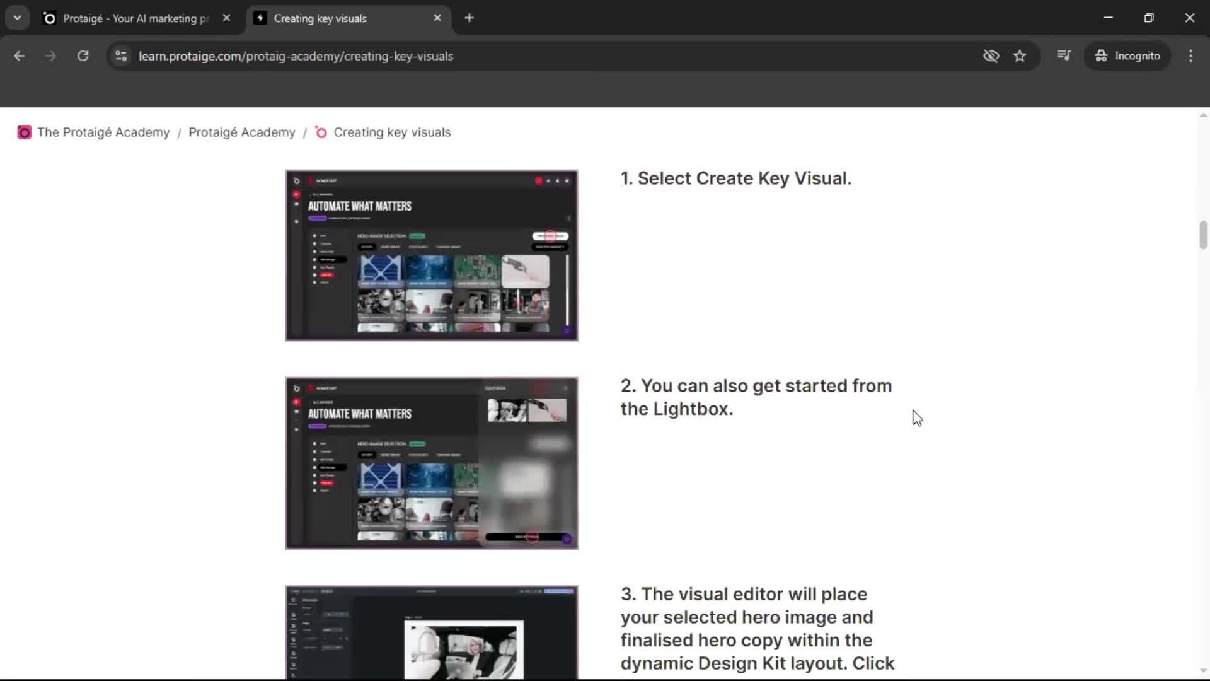
Task: Click the first Create Key Visual screenshot
Action: coord(431,255)
